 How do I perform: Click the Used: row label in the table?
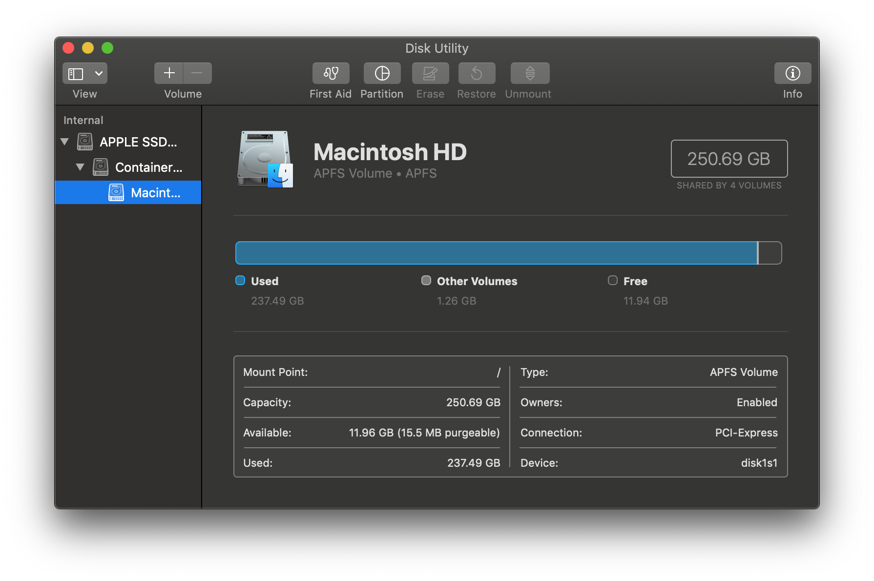coord(258,463)
